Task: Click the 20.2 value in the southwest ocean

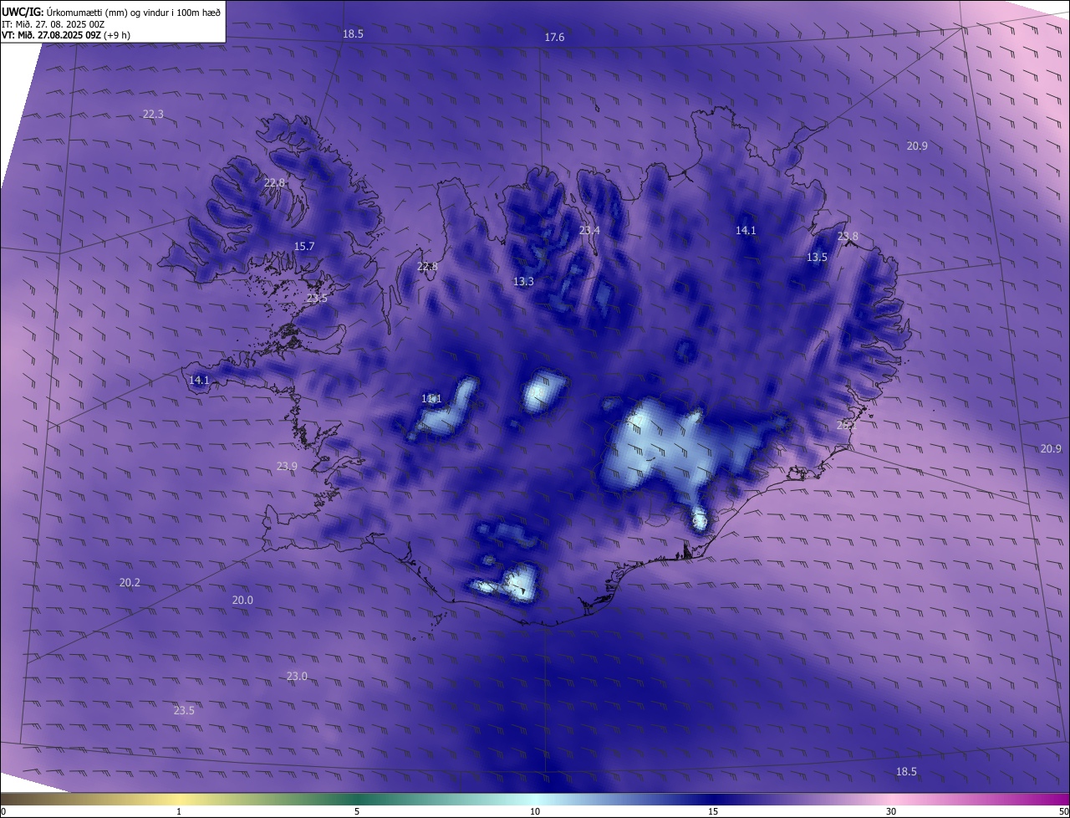Action: (x=130, y=583)
